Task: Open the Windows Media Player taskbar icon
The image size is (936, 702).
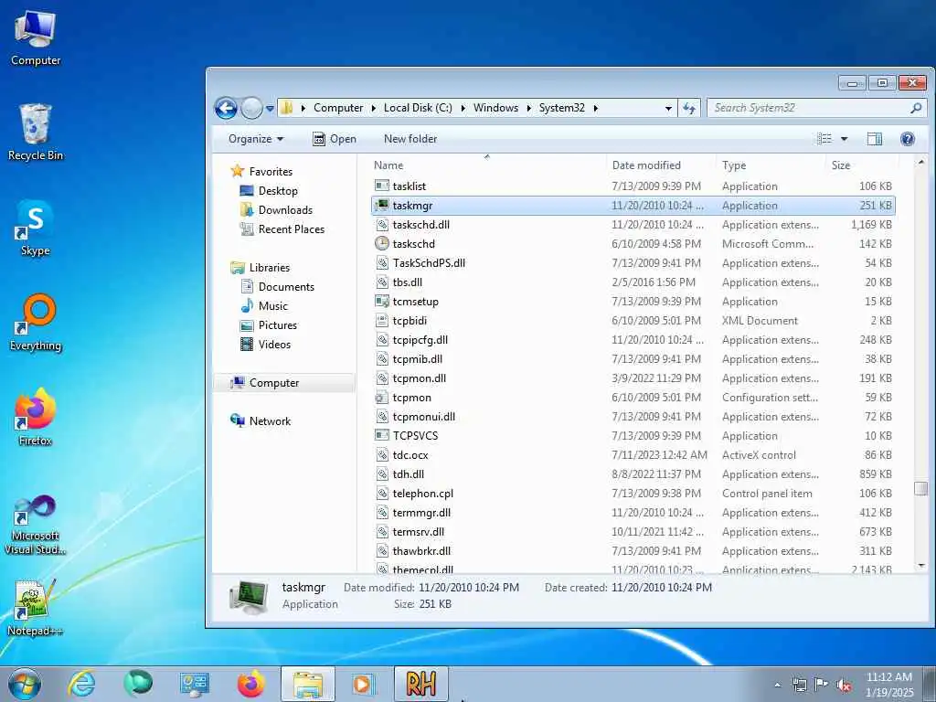Action: coord(362,684)
